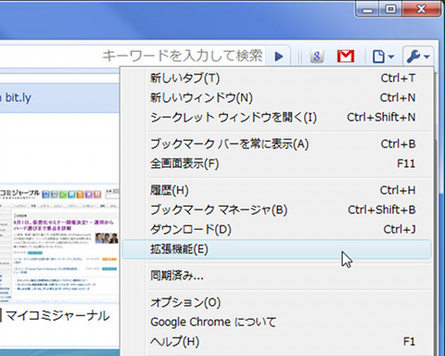Click the Google search extension icon
The height and width of the screenshot is (356, 445).
317,57
